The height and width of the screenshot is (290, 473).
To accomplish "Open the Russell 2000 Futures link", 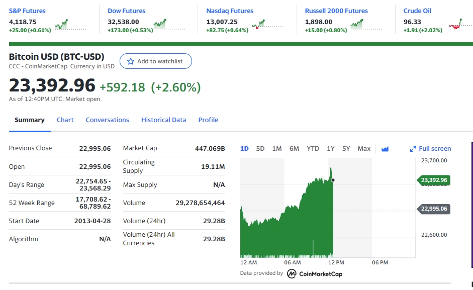I will [x=336, y=11].
